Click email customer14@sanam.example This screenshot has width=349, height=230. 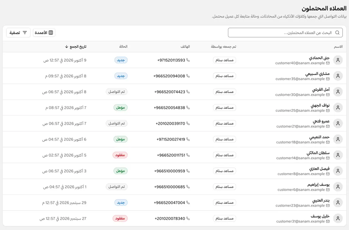pos(301,158)
